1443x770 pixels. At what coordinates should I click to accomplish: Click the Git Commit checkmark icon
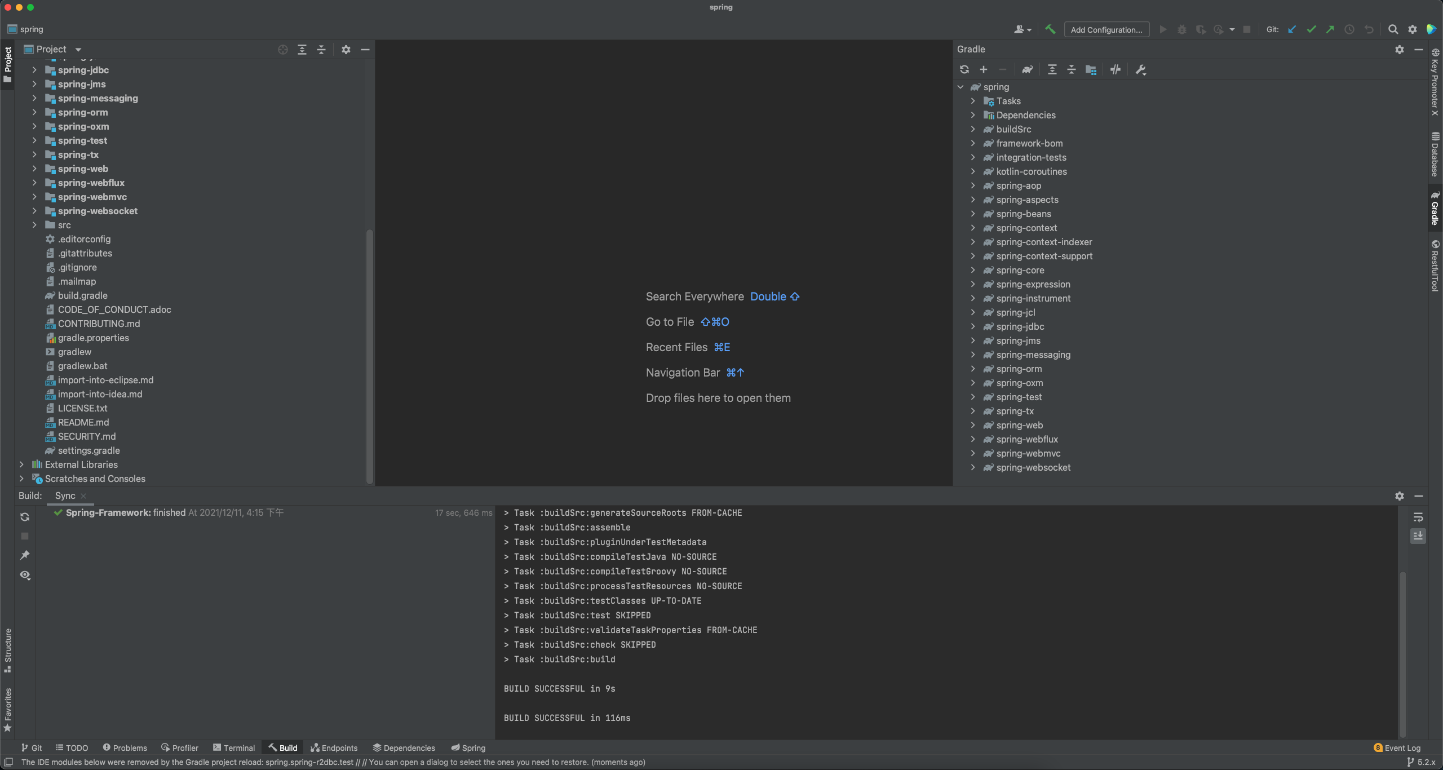1311,29
